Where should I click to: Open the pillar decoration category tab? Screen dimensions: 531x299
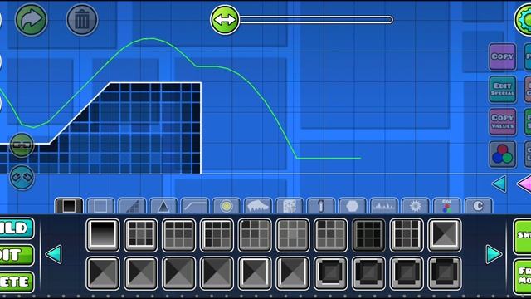(321, 206)
